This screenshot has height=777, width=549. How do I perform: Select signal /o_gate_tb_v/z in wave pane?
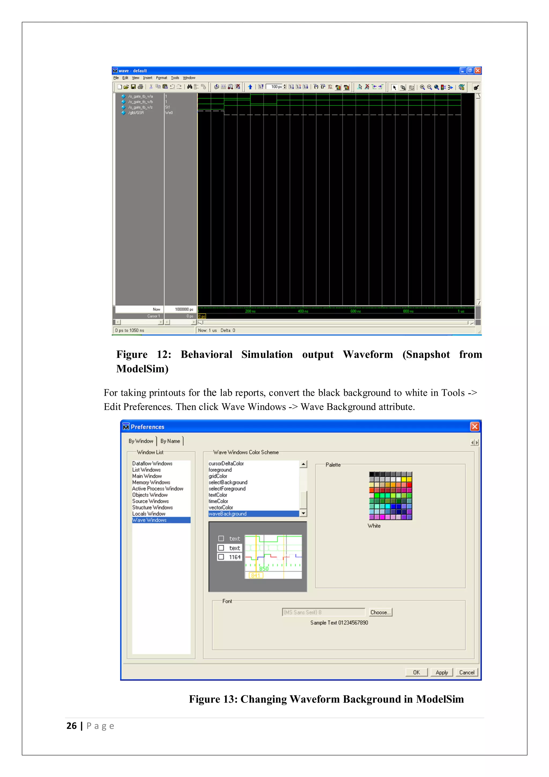click(x=140, y=107)
